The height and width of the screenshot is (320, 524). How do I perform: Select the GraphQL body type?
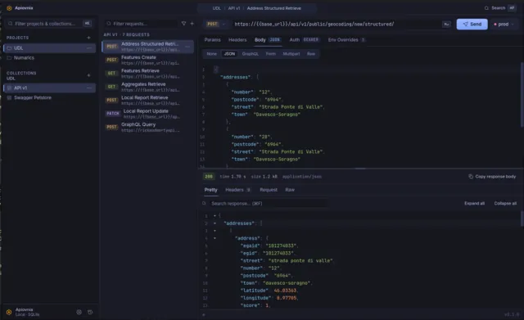coord(251,54)
